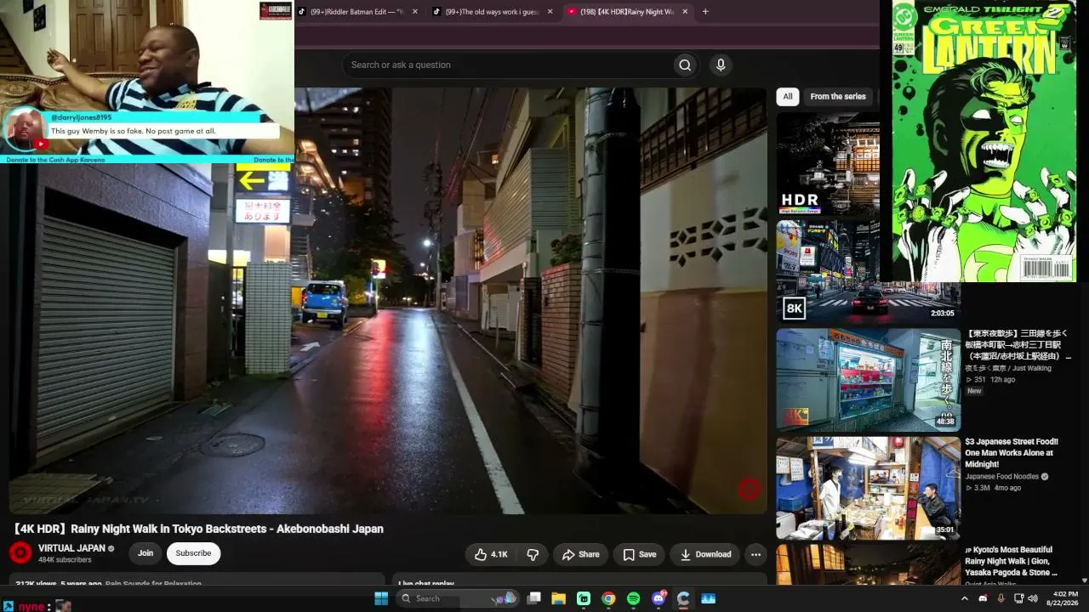Click the Discord icon in system tray
The image size is (1089, 612).
[983, 598]
